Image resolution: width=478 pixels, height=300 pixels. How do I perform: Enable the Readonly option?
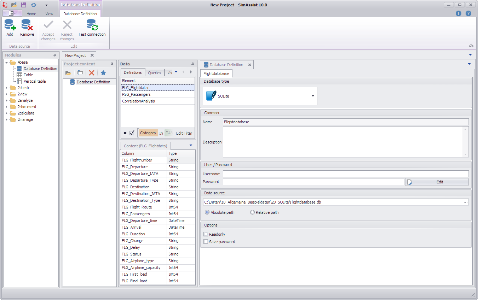coord(206,234)
